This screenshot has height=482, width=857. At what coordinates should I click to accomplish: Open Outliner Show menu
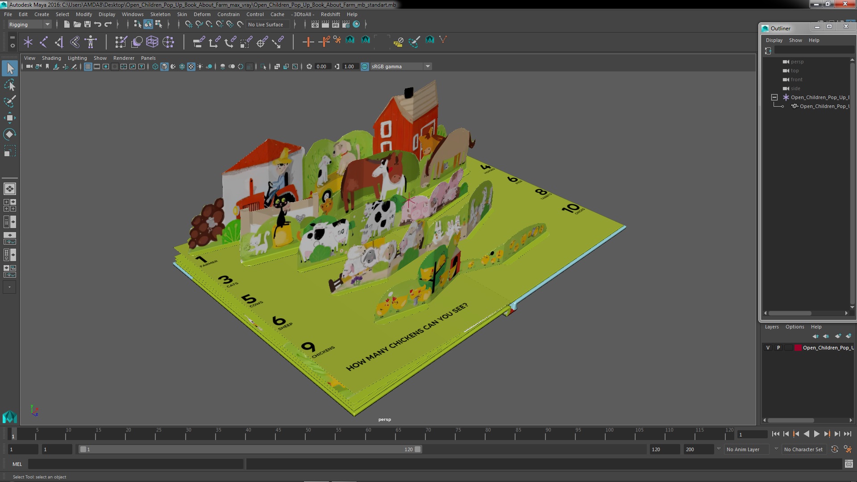coord(795,40)
